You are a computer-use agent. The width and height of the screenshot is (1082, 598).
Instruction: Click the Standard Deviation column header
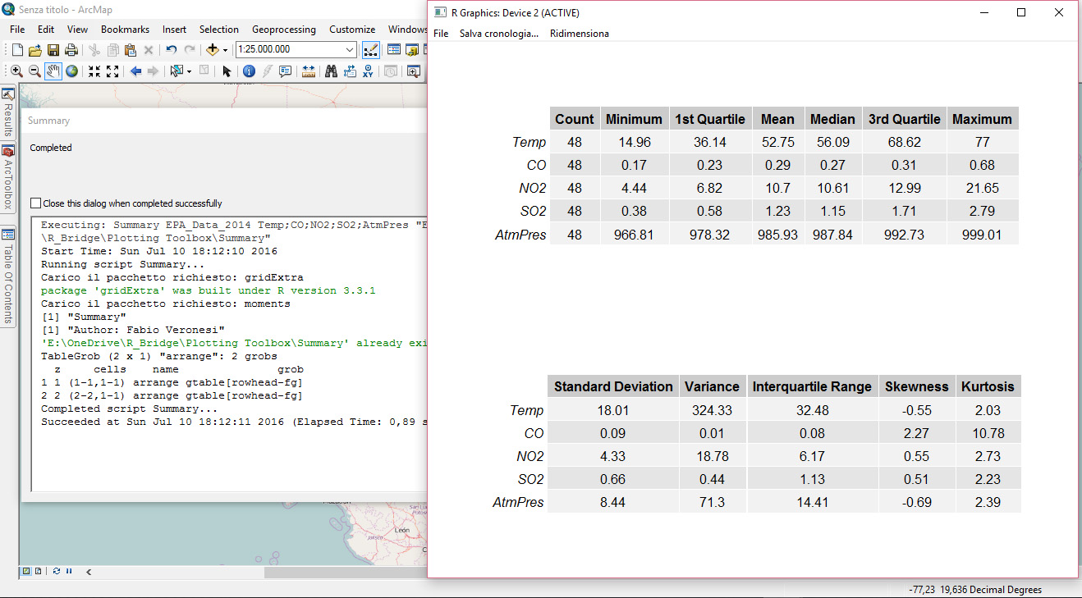pos(613,386)
